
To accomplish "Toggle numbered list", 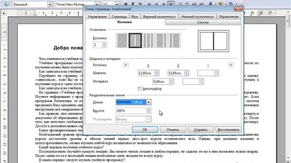I will coord(180,4).
